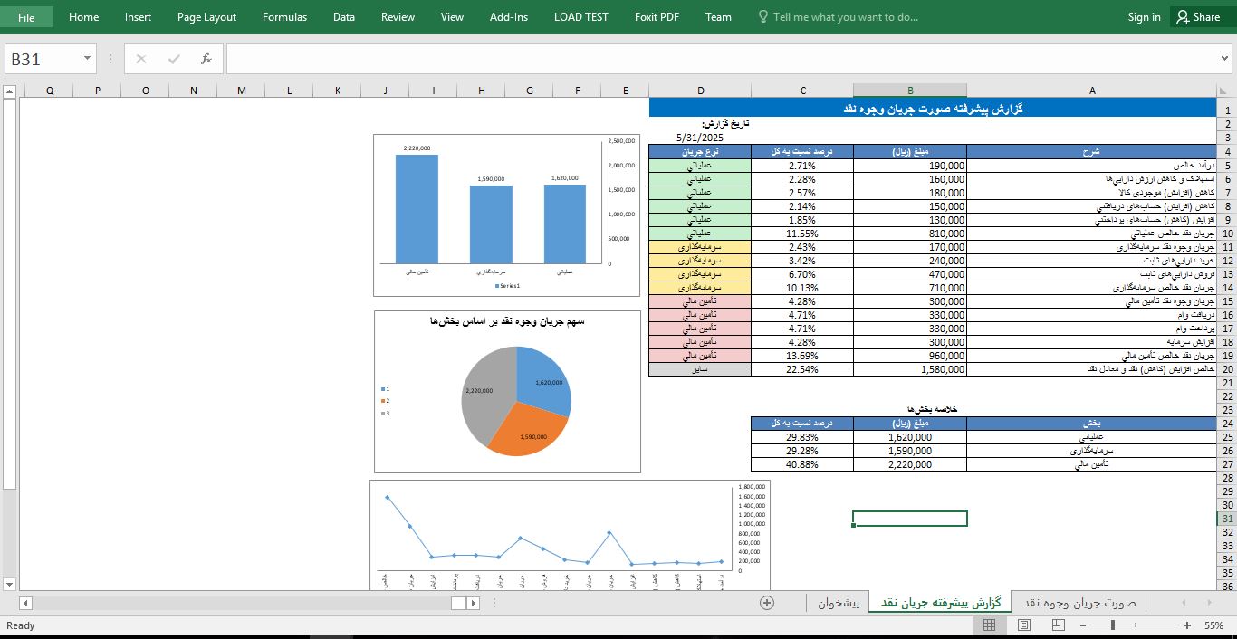Click the vertical scrollbar up arrow
The image size is (1237, 639).
9,91
